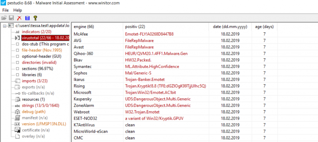
Task: Sort by date (dd.mm.yyyy) column header
Action: click(x=230, y=27)
